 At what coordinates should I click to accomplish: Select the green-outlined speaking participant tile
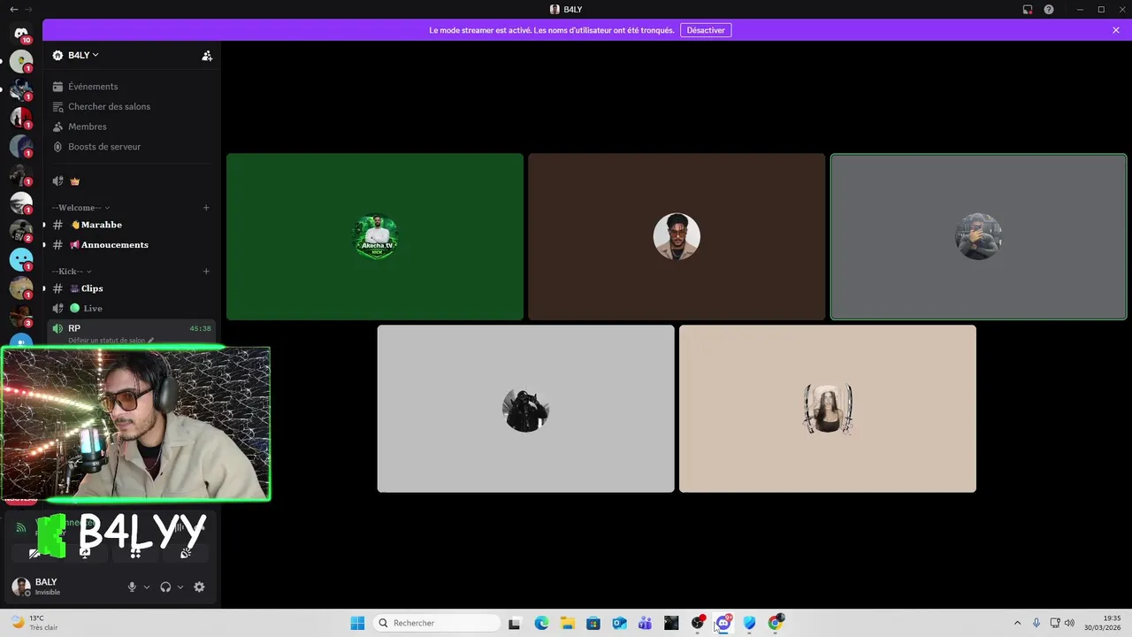(x=978, y=237)
